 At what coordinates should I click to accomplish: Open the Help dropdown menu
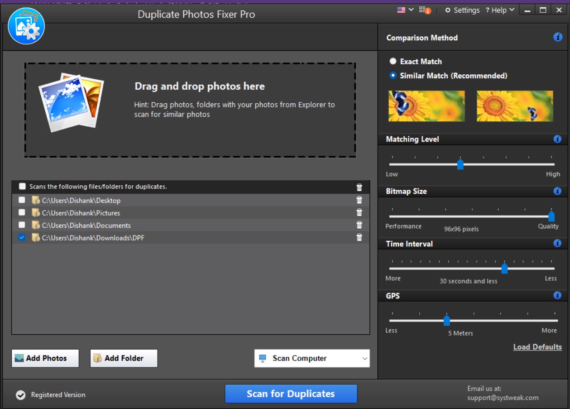(499, 10)
